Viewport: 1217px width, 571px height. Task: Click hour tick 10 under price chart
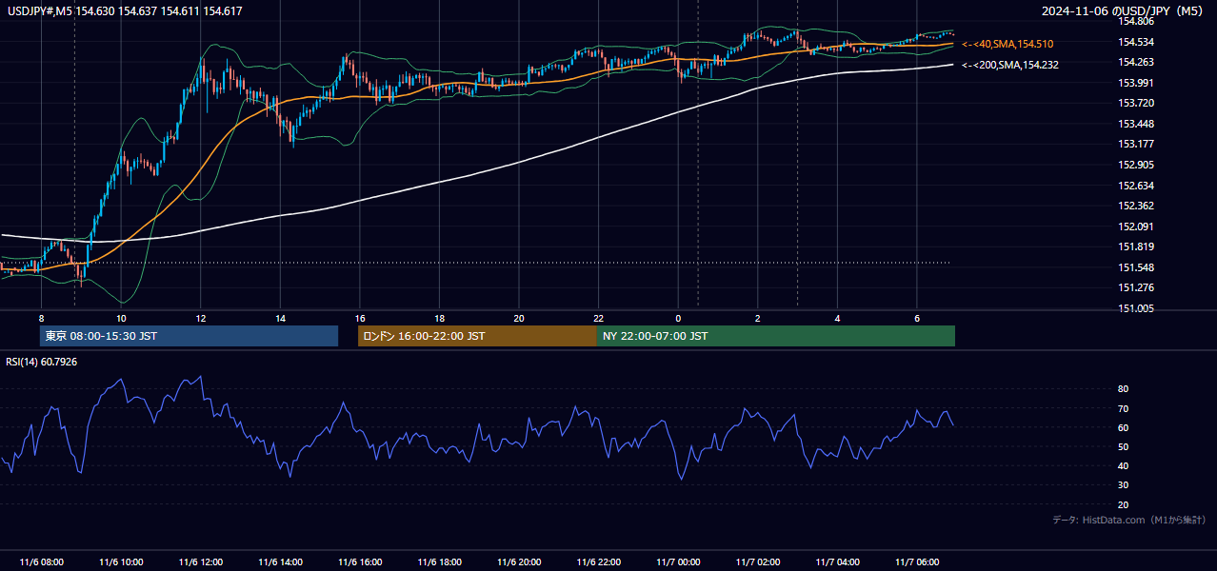pos(121,318)
